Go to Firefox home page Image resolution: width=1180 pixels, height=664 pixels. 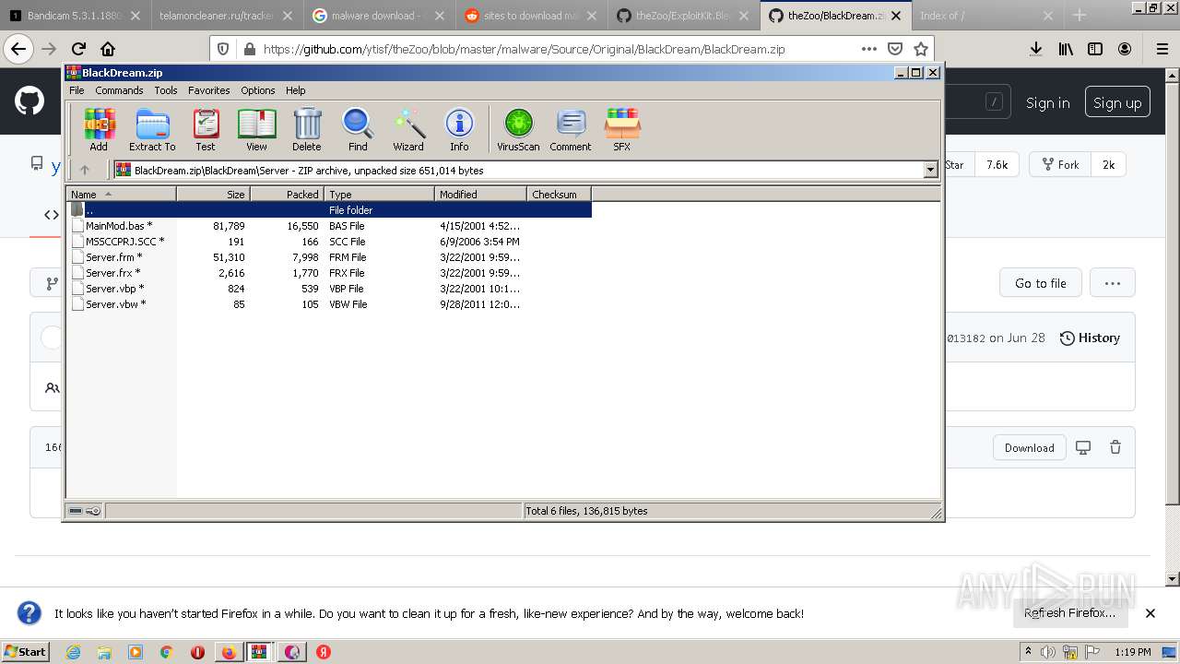pyautogui.click(x=108, y=49)
